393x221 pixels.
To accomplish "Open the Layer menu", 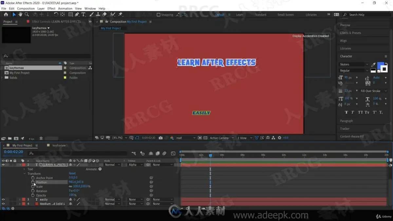I will pyautogui.click(x=41, y=8).
